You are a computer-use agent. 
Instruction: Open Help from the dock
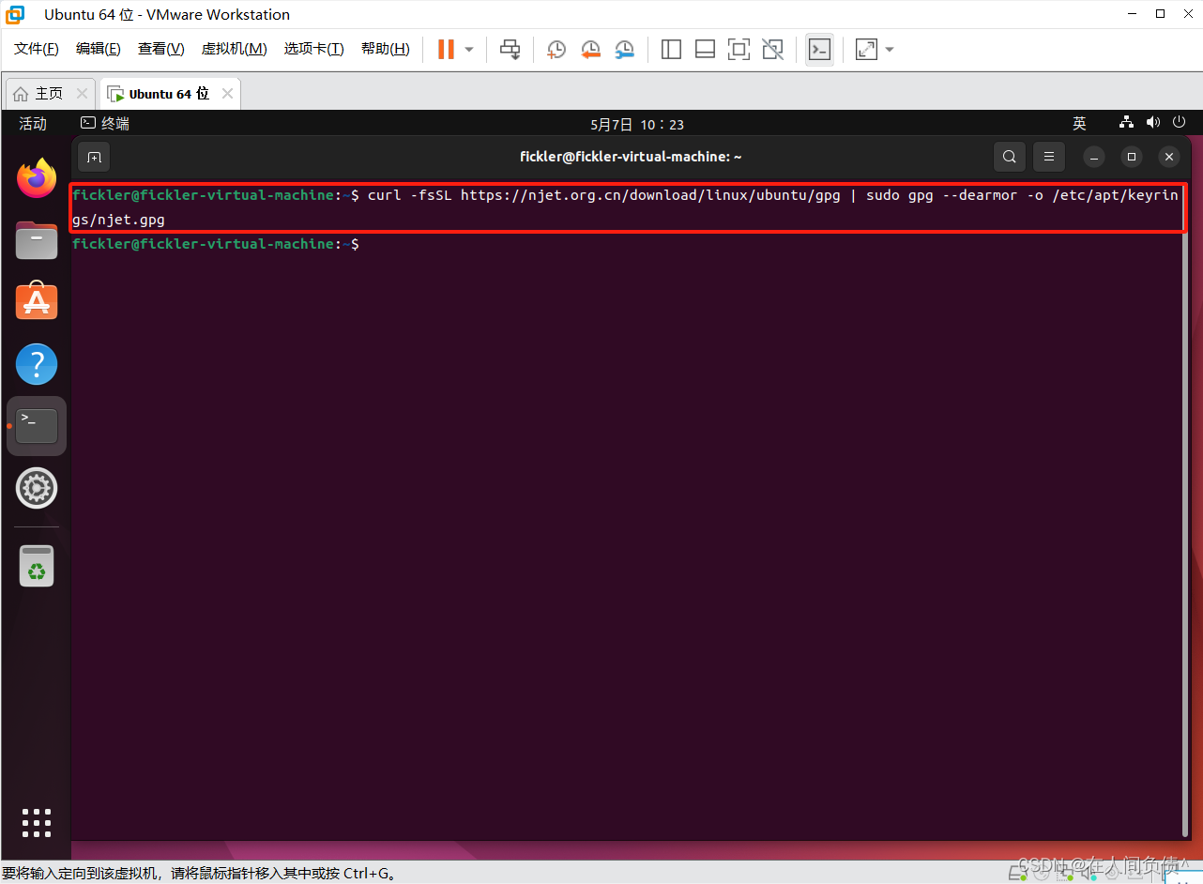pos(37,364)
